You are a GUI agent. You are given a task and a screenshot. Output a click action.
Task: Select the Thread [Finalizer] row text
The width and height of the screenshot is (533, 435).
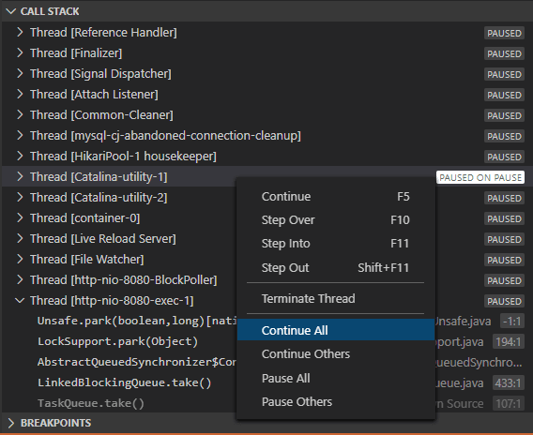[x=76, y=53]
